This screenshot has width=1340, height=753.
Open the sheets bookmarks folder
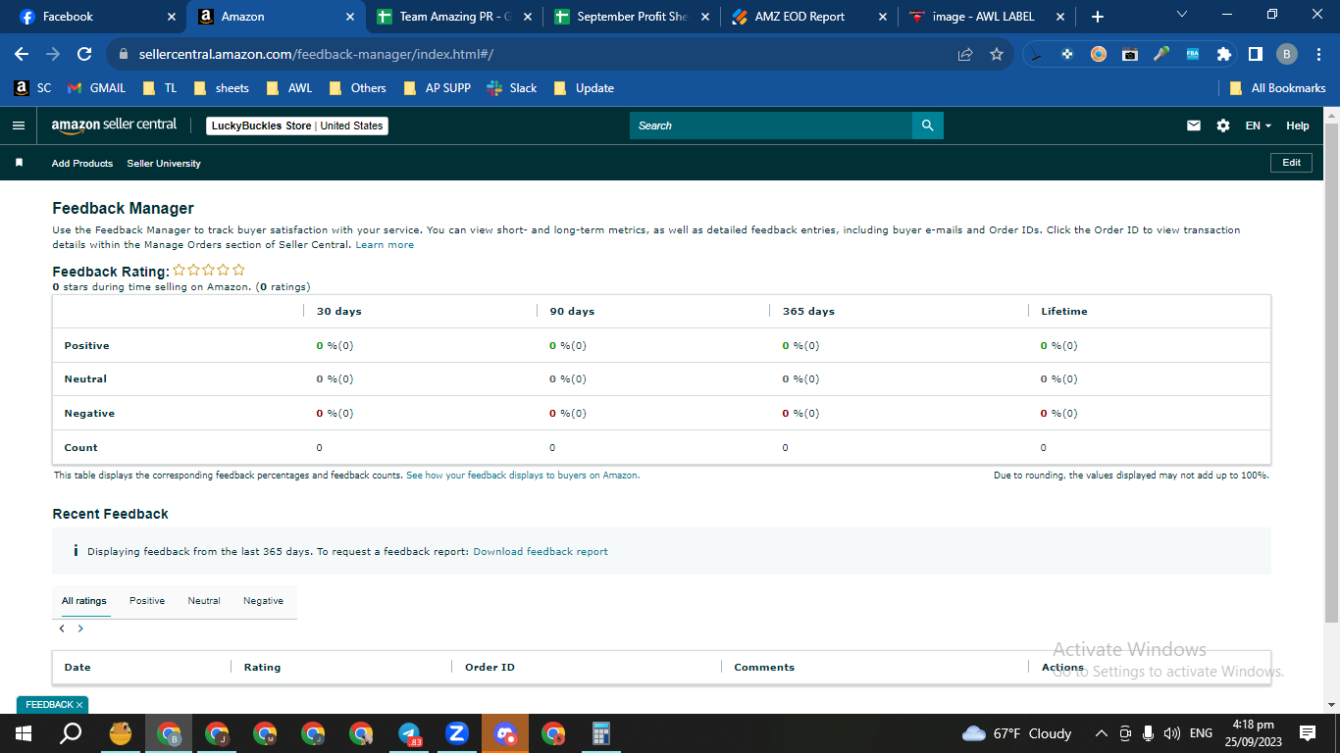point(221,88)
